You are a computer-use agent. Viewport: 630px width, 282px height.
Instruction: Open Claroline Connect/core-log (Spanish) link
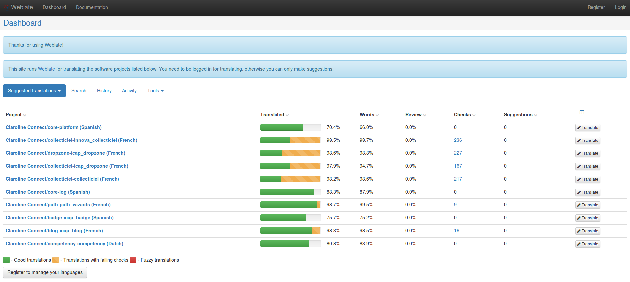[48, 192]
